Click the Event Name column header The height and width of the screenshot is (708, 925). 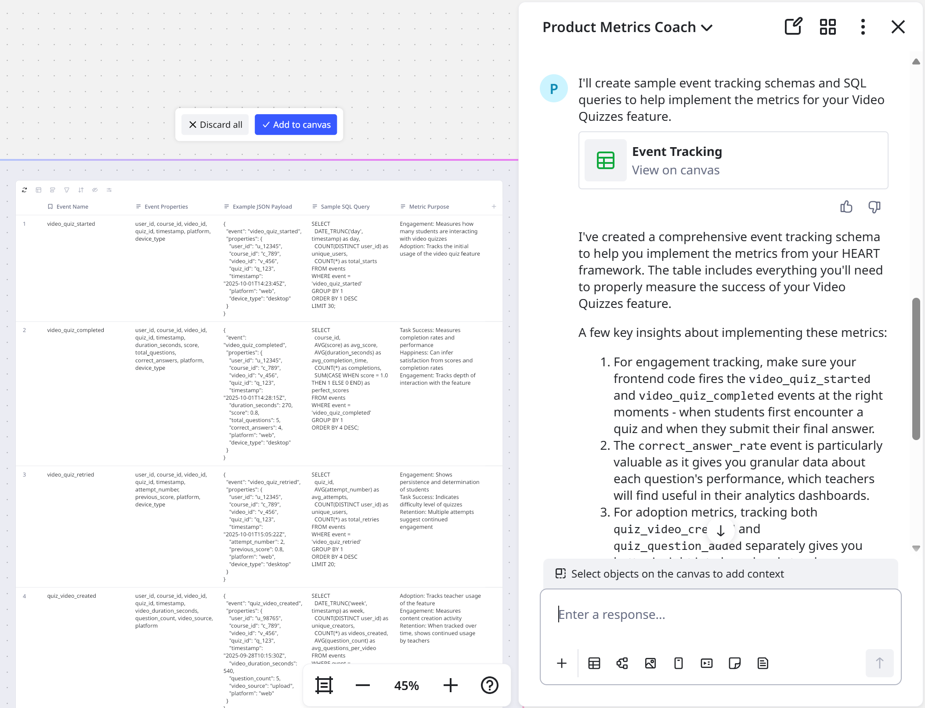coord(72,206)
